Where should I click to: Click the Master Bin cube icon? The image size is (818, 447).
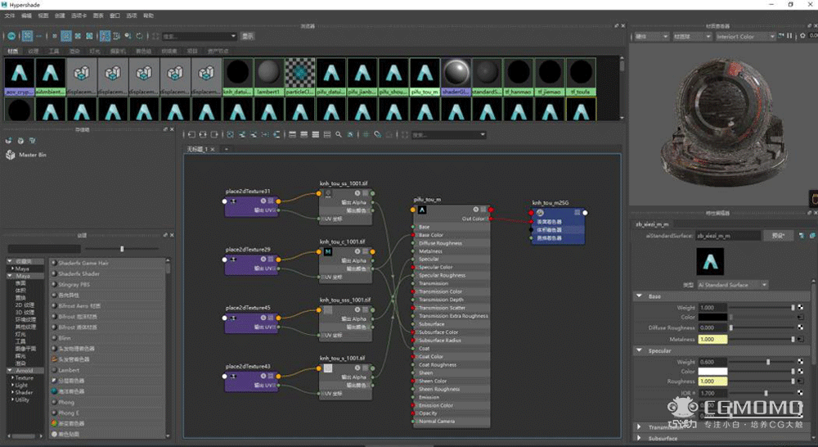10,155
